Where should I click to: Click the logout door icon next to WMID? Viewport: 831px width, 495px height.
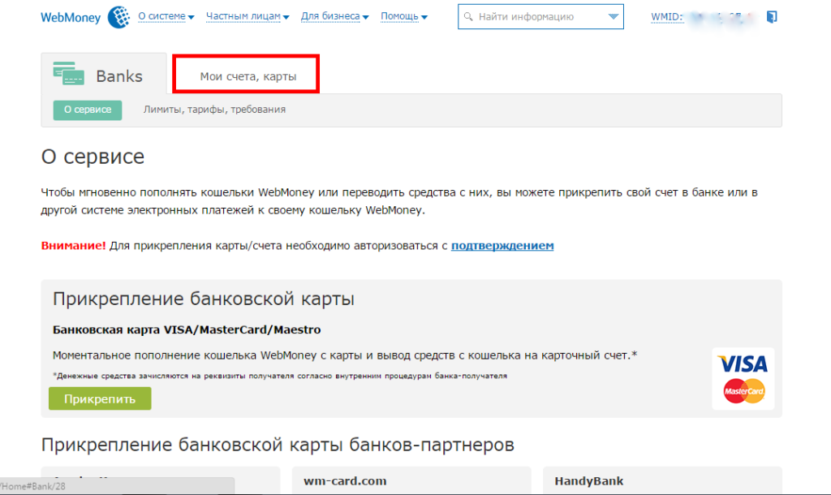pyautogui.click(x=771, y=17)
